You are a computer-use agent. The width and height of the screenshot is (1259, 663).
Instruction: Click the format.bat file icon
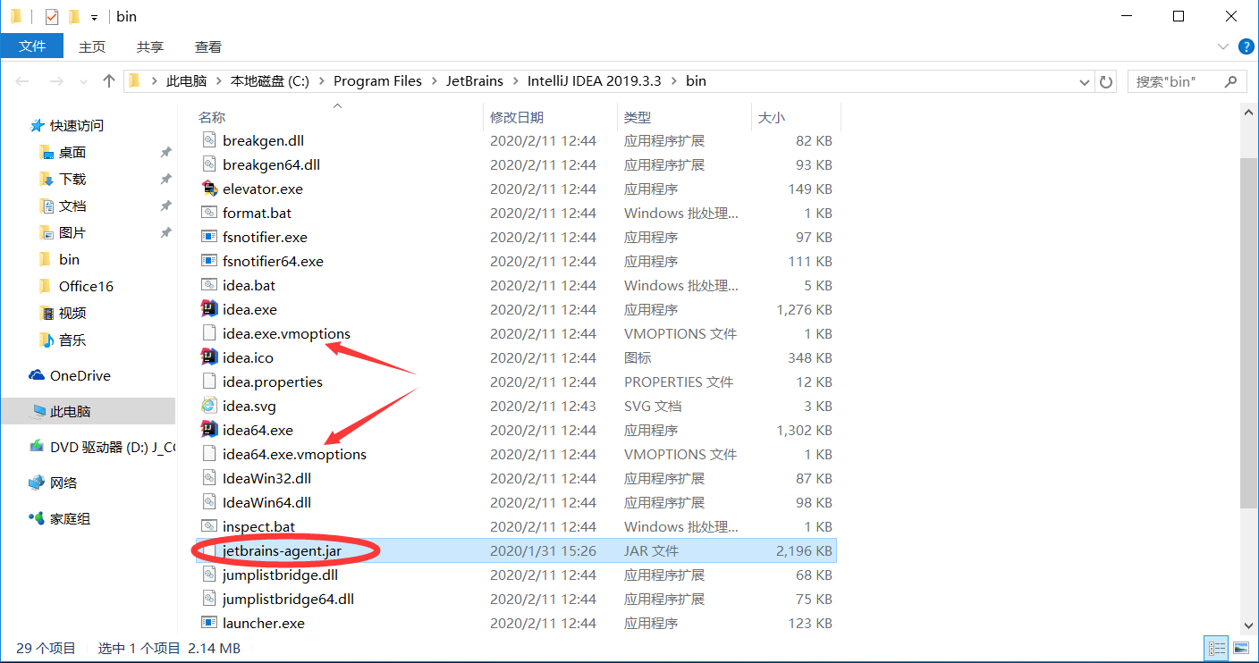click(209, 213)
